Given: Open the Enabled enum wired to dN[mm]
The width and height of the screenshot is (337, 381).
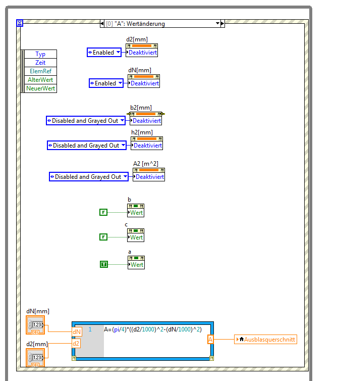Looking at the screenshot, I should (106, 83).
